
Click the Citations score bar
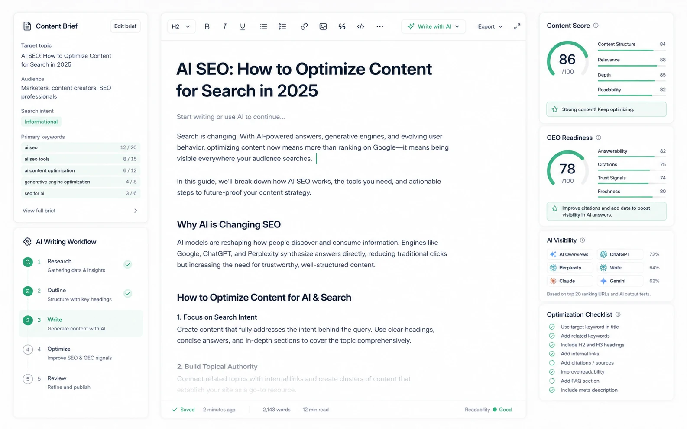[631, 170]
